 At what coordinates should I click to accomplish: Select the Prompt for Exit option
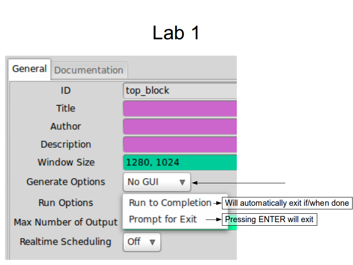163,219
